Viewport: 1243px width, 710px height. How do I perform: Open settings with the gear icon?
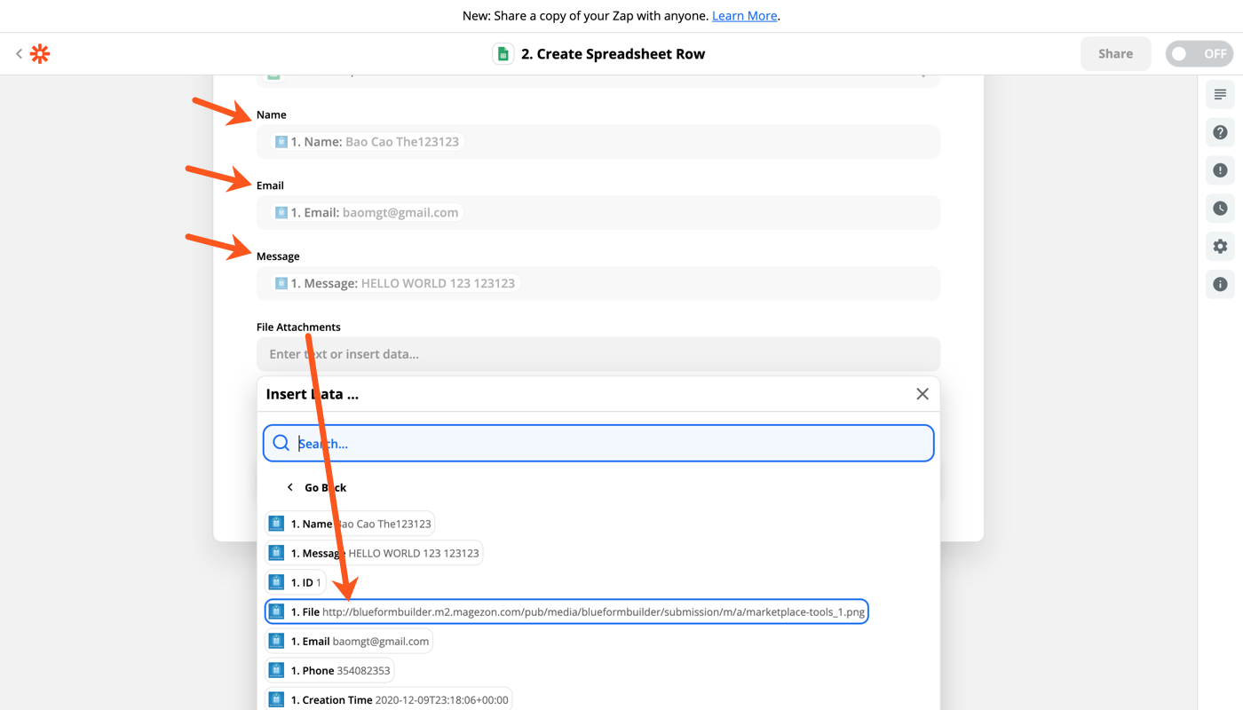[1219, 246]
